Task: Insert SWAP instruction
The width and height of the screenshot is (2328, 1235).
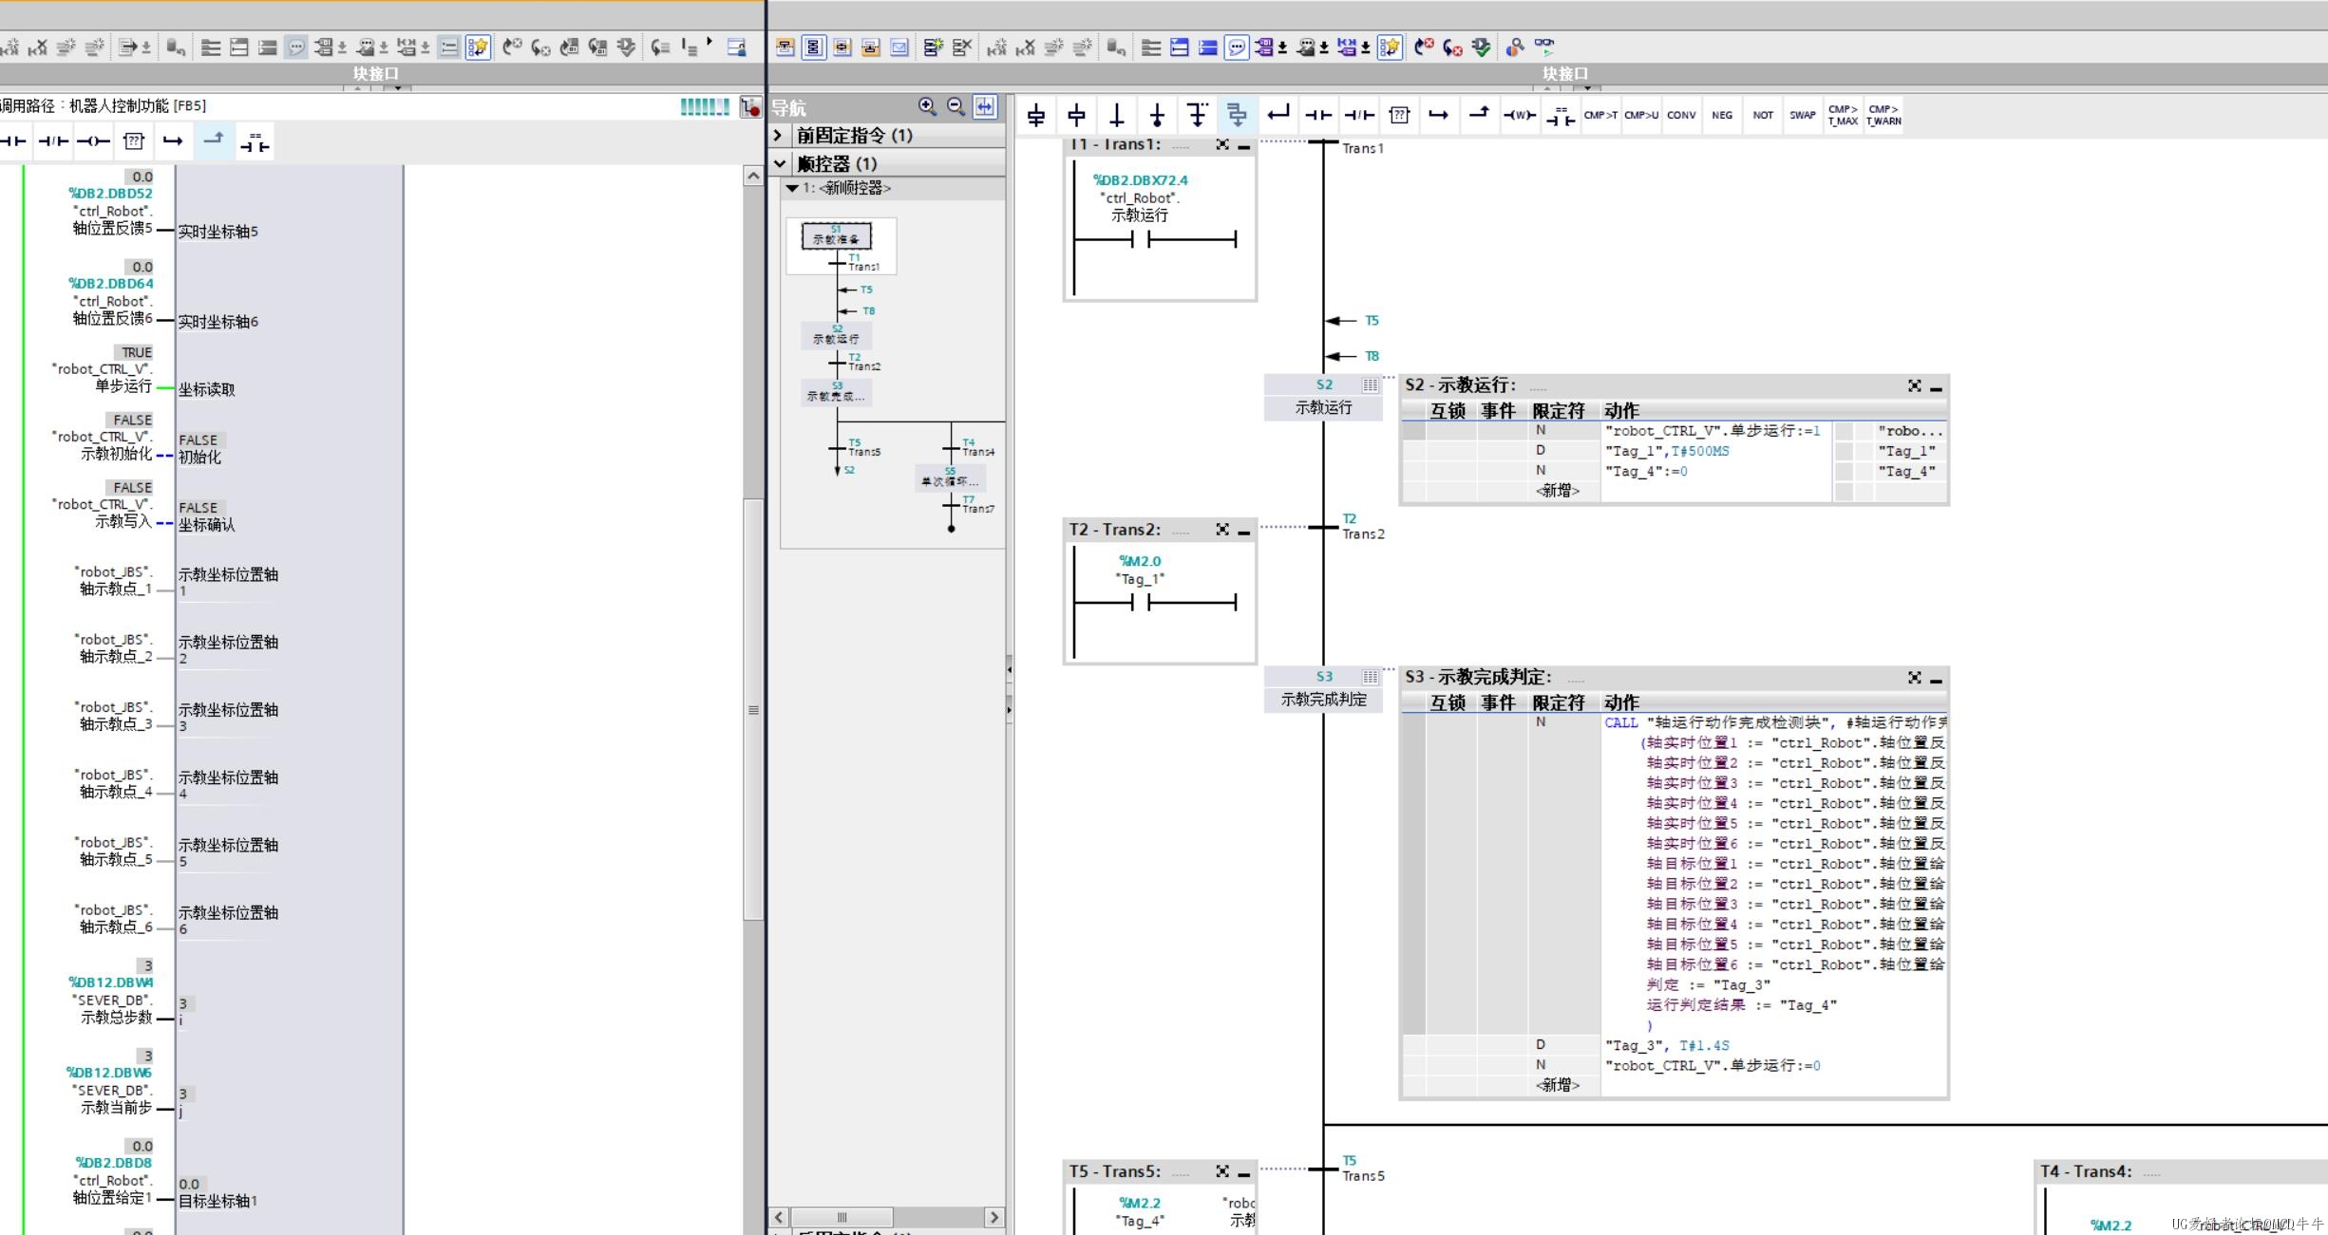Action: (x=1803, y=115)
